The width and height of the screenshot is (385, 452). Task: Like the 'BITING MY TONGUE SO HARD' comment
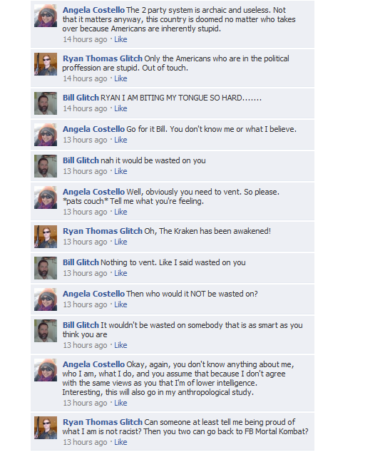pyautogui.click(x=120, y=108)
